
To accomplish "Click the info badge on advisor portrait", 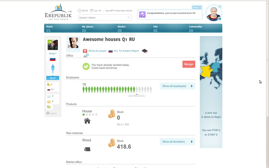I will tap(220, 19).
